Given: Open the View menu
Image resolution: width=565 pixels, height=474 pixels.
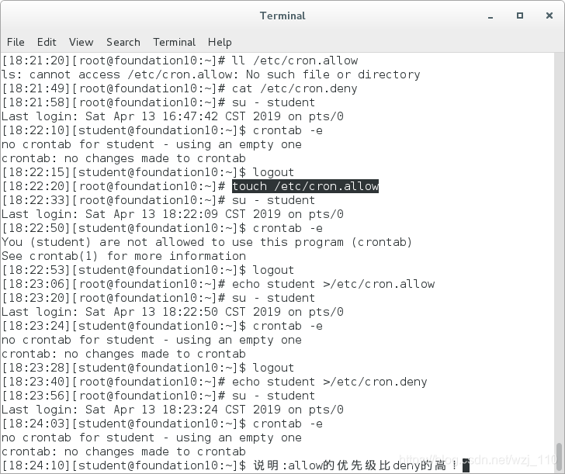Looking at the screenshot, I should (81, 42).
